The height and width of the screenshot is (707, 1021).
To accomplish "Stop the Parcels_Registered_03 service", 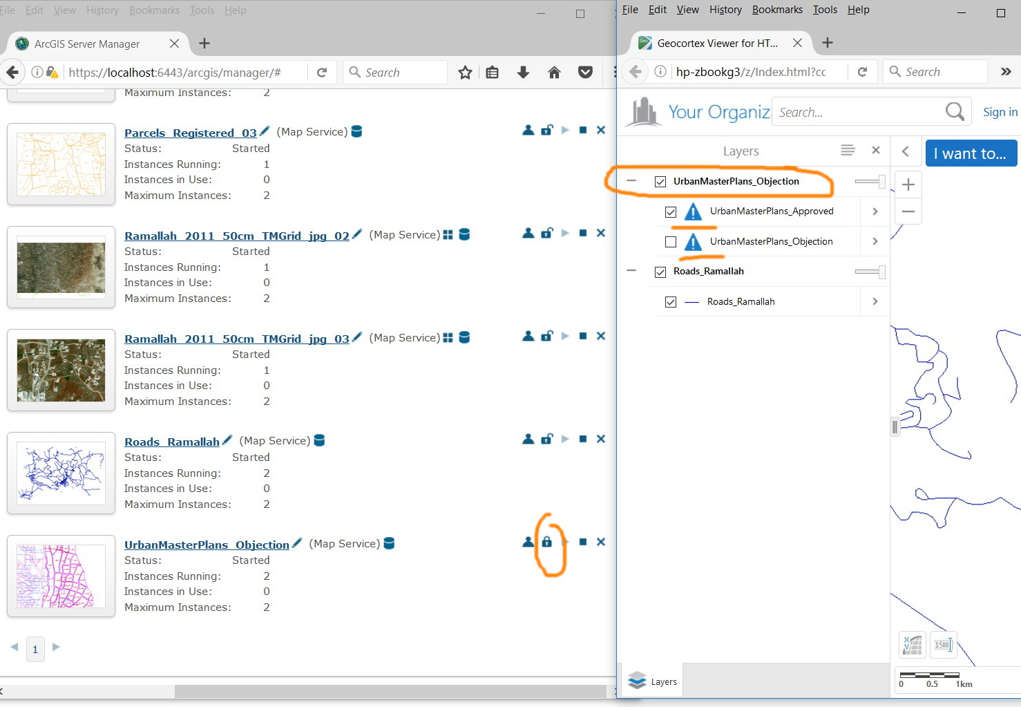I will click(x=583, y=130).
